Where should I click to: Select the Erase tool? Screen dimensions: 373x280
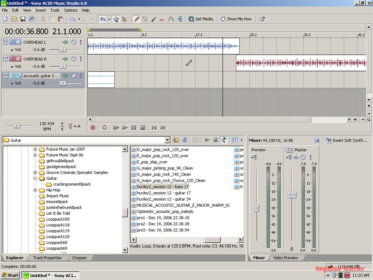tap(162, 19)
